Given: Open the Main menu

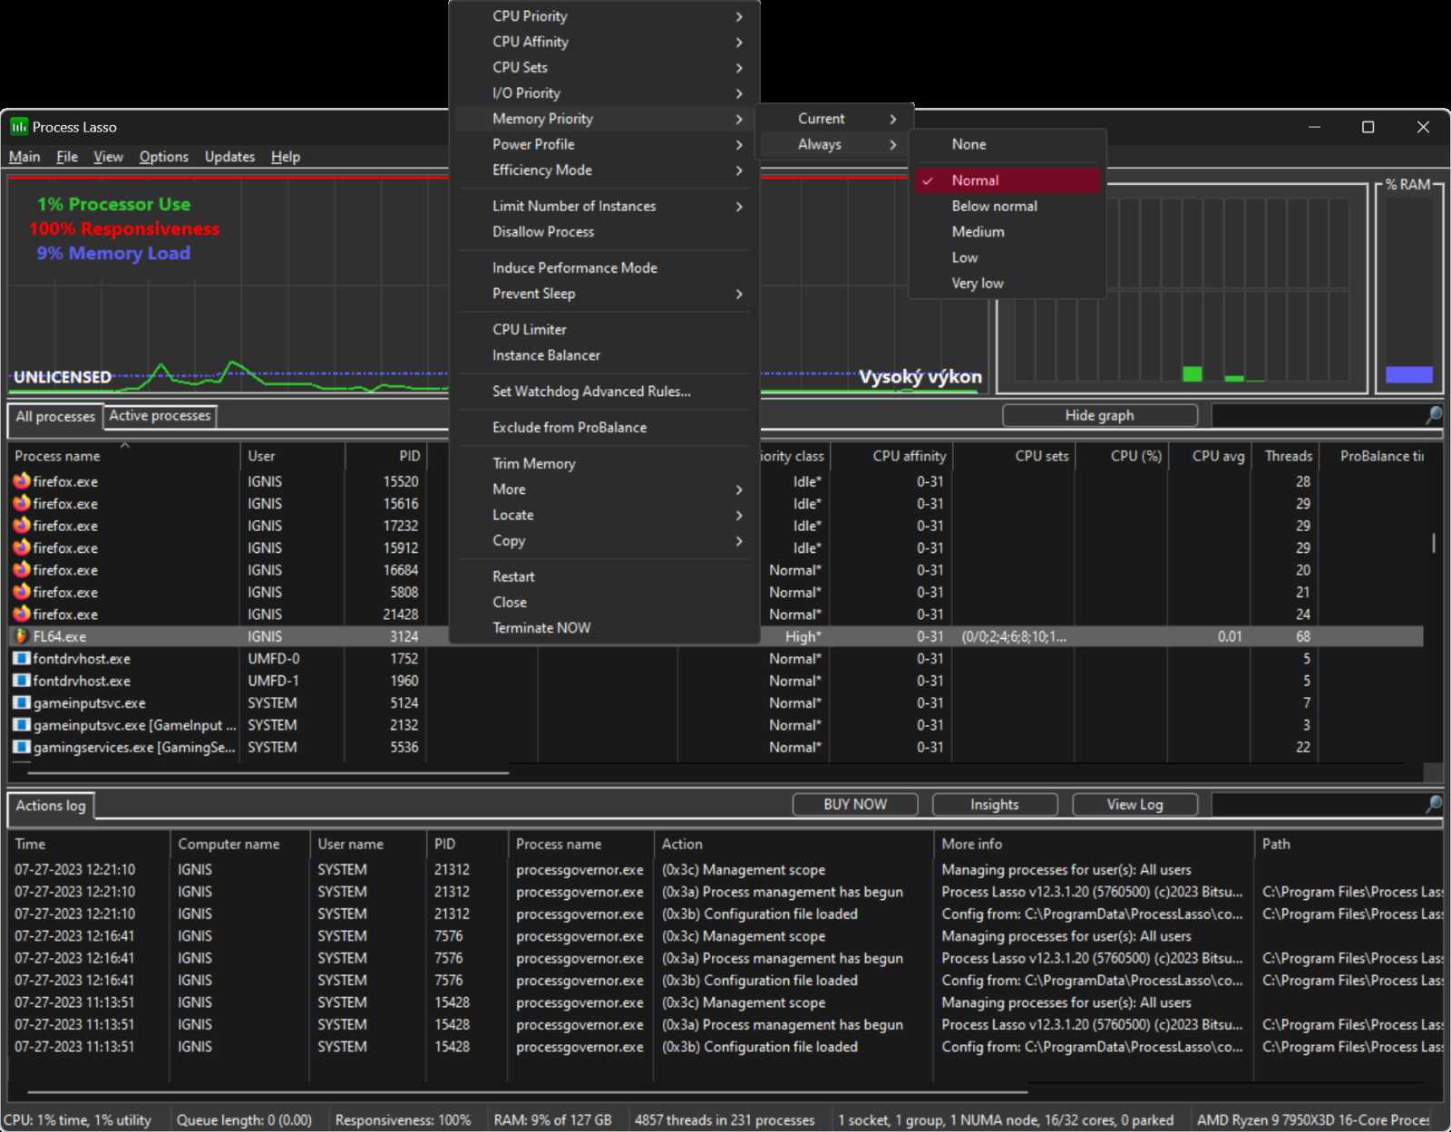Looking at the screenshot, I should 24,157.
